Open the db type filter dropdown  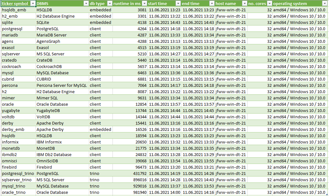click(x=110, y=3)
